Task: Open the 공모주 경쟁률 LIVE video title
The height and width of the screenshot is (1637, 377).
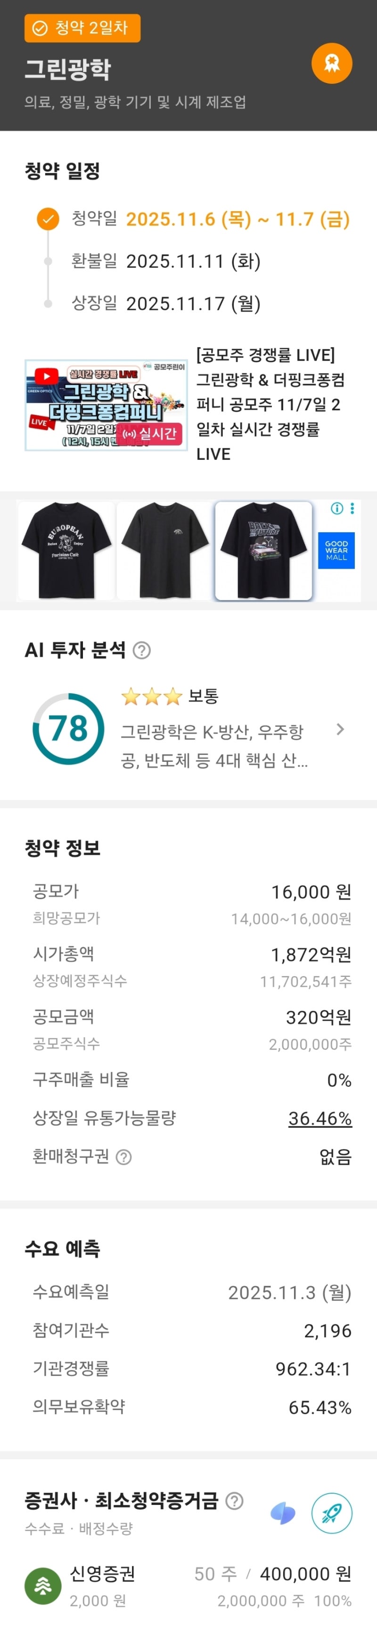Action: pyautogui.click(x=270, y=404)
